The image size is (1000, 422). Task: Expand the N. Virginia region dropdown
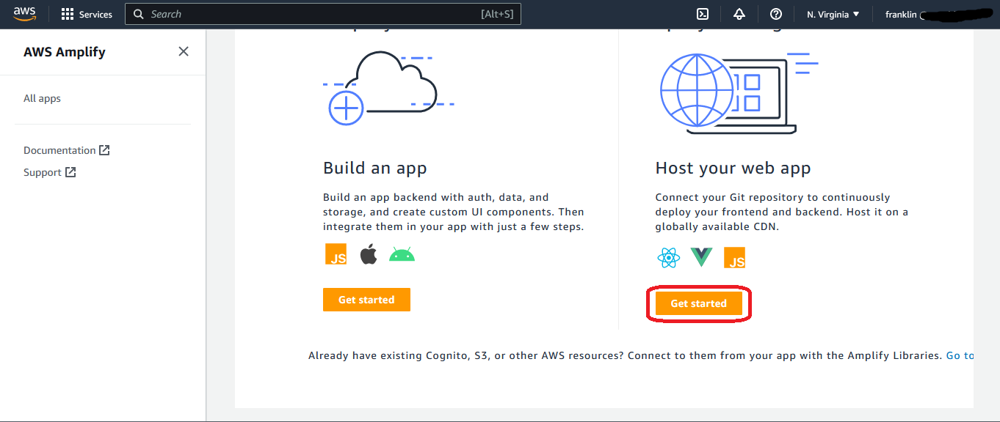833,14
